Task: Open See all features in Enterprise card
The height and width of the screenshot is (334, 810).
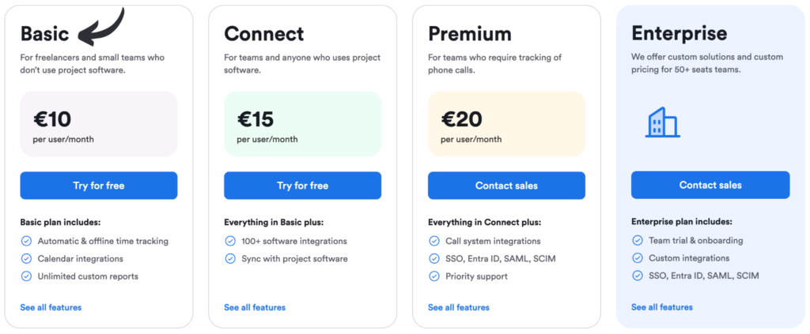Action: point(662,306)
